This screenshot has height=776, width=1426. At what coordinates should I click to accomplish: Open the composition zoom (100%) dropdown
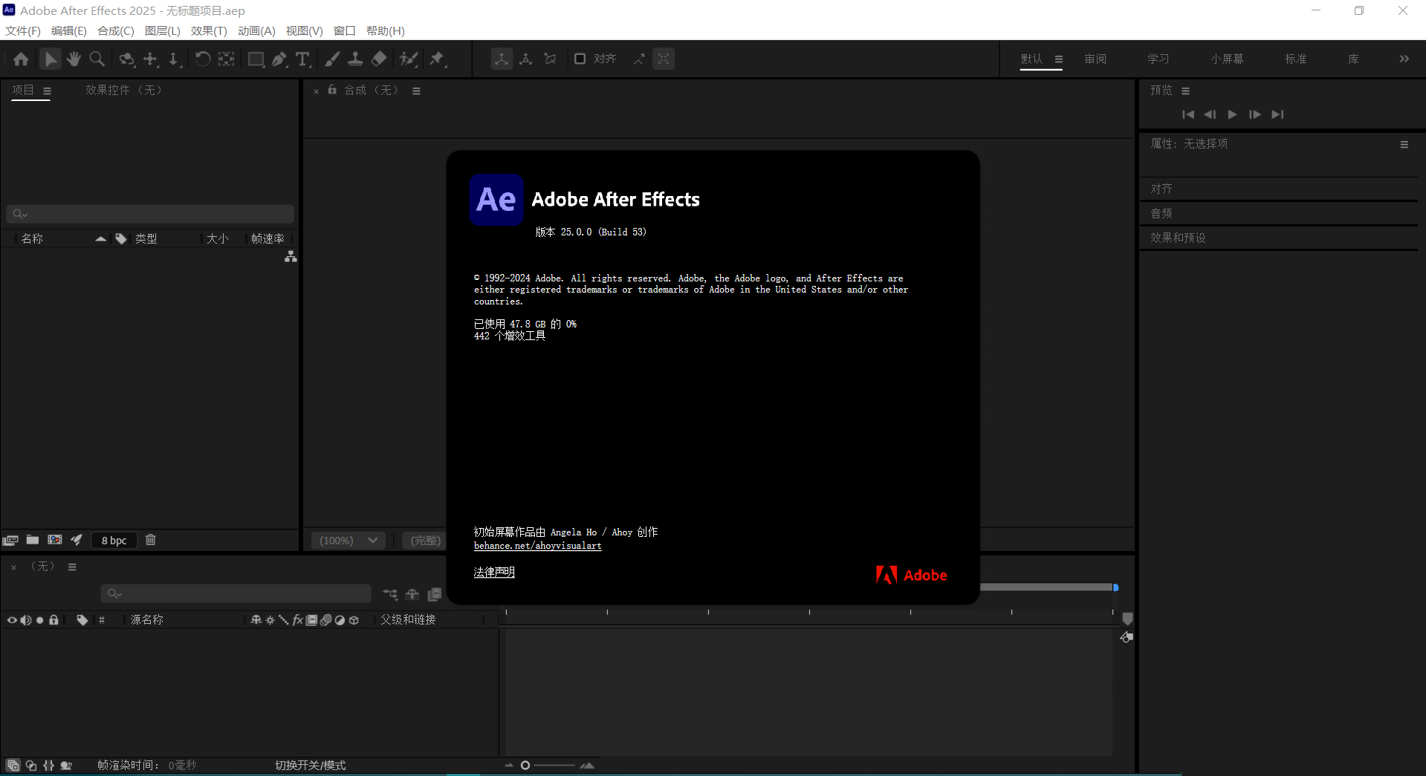click(x=348, y=541)
